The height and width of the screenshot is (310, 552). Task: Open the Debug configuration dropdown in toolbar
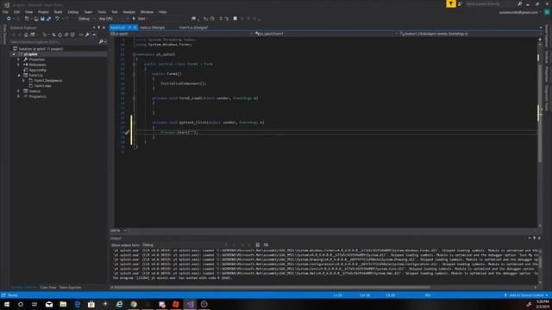[86, 19]
